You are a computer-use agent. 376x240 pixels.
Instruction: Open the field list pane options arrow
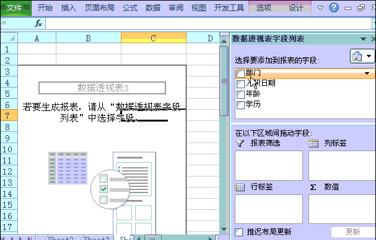(x=363, y=39)
